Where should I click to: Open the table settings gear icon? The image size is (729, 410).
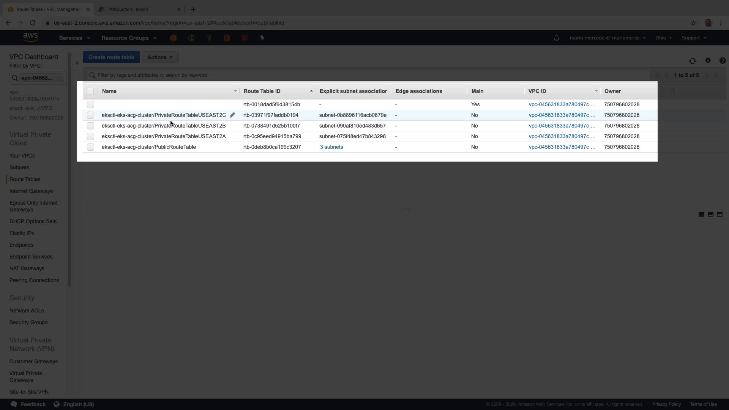pyautogui.click(x=708, y=61)
